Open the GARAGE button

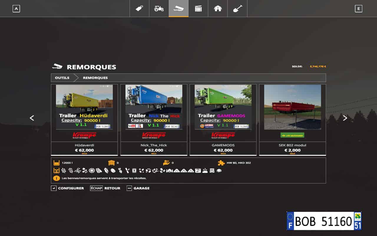click(138, 188)
